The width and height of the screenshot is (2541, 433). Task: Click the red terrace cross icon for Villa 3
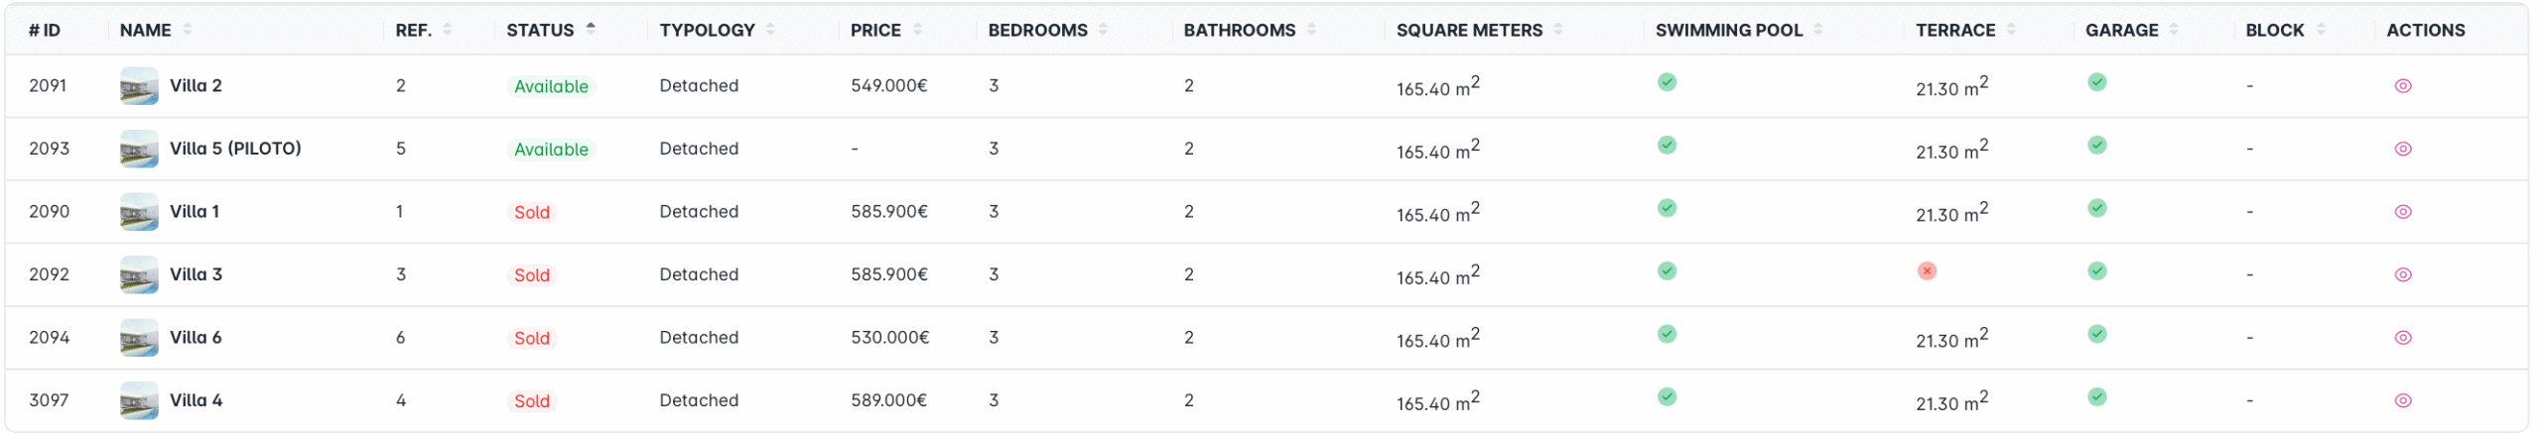(1926, 271)
